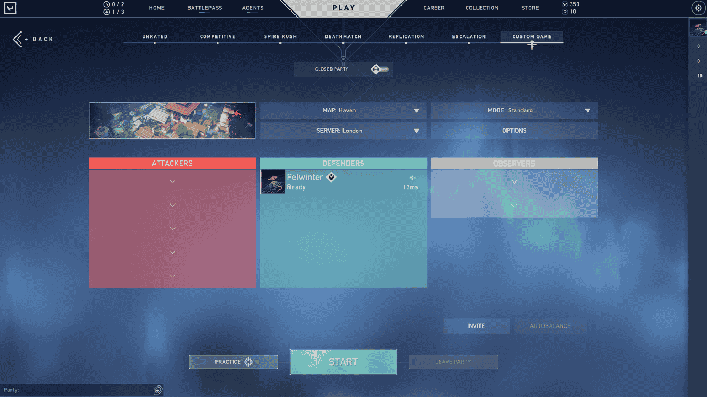Click the back arrow icon
Viewport: 707px width, 397px height.
coord(18,39)
